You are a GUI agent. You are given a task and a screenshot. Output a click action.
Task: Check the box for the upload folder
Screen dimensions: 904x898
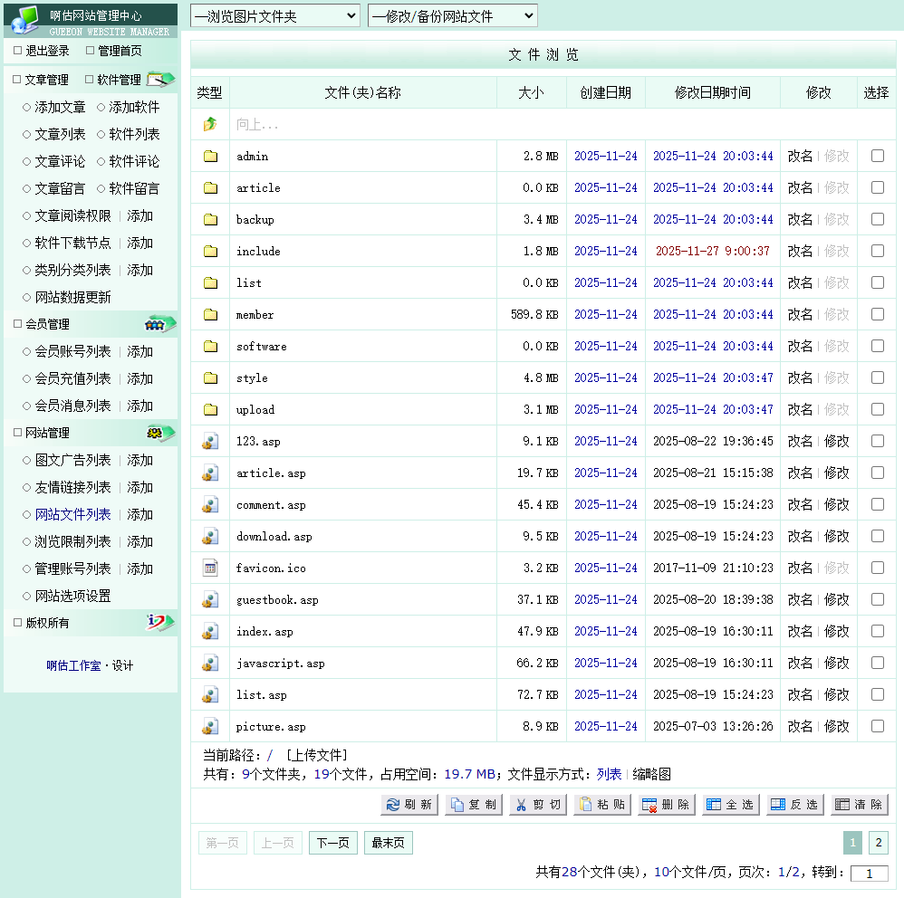tap(877, 409)
